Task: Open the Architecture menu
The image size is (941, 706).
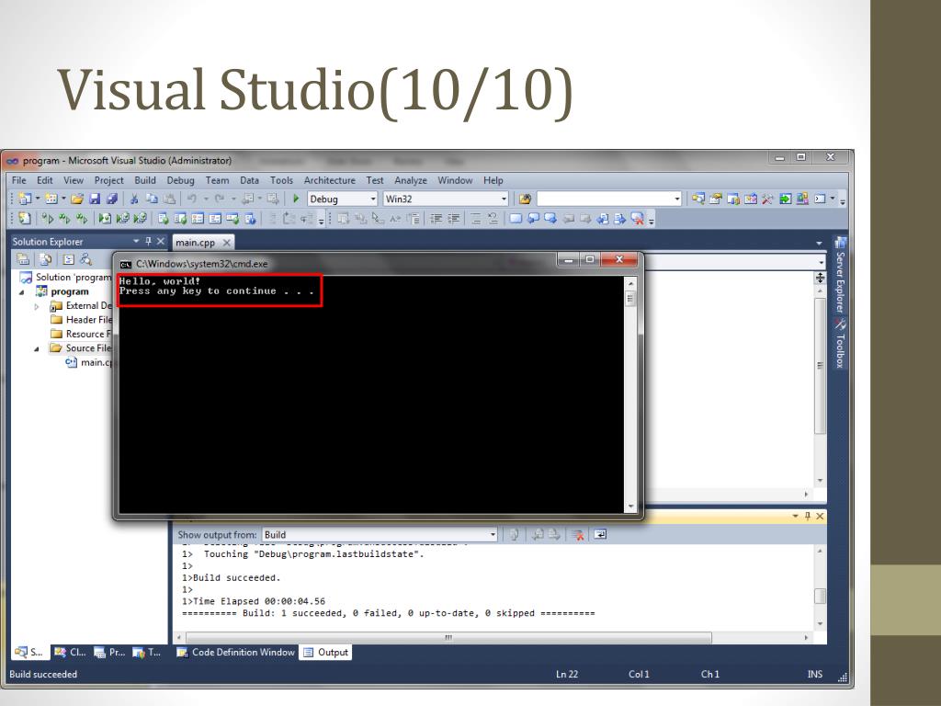Action: (330, 180)
